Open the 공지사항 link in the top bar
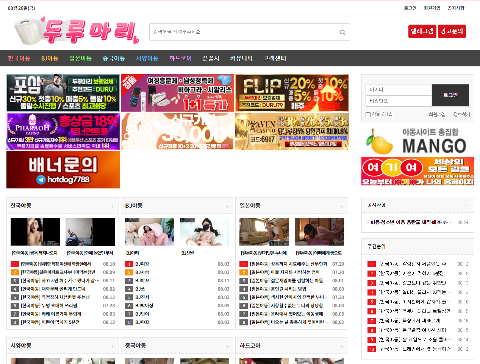480x364 pixels. 456,8
